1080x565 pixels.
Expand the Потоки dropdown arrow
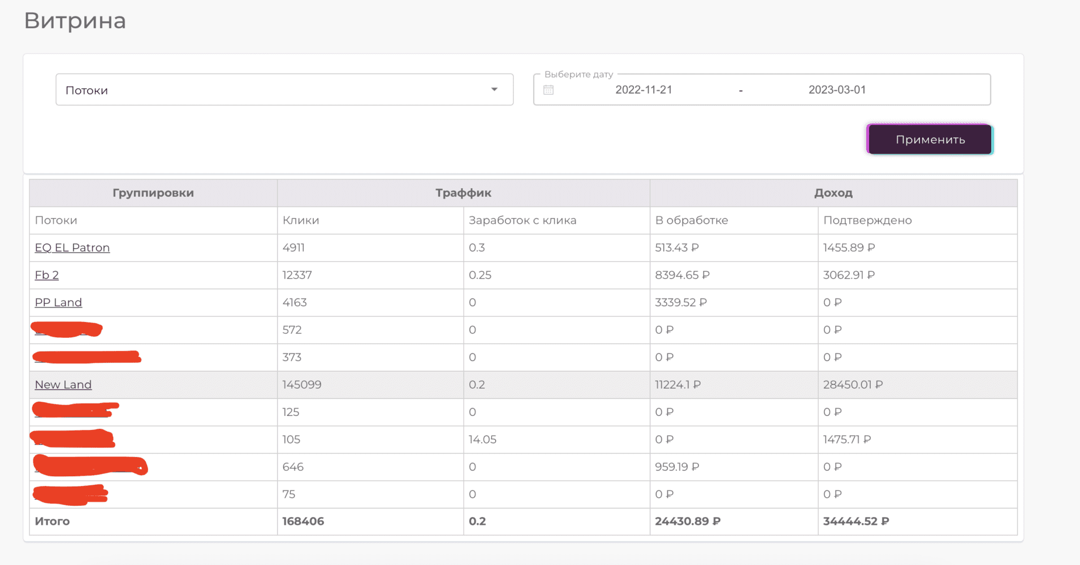coord(494,90)
